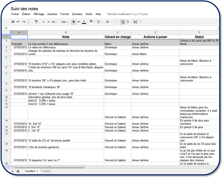
Task: Open the Insertion menu
Action: [x=52, y=14]
